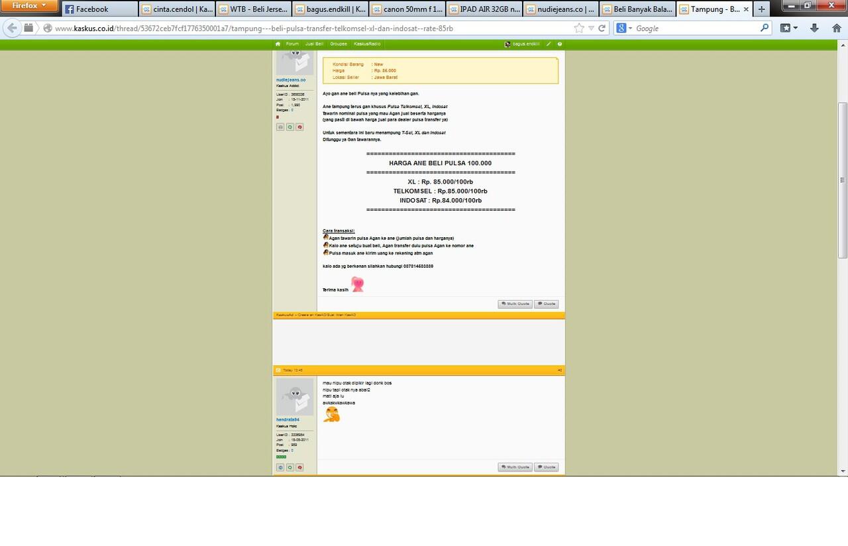The height and width of the screenshot is (546, 848).
Task: Open the bookmarks menu button
Action: [788, 28]
